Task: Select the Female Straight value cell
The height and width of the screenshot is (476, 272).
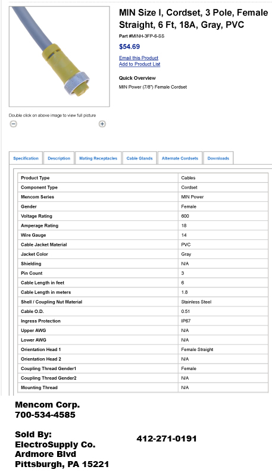Action: [223, 349]
